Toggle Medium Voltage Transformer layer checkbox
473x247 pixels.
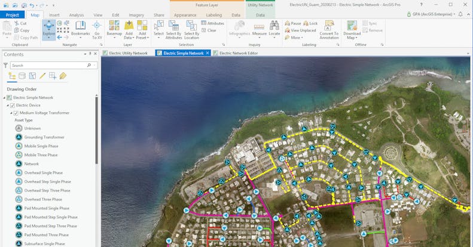pos(16,113)
